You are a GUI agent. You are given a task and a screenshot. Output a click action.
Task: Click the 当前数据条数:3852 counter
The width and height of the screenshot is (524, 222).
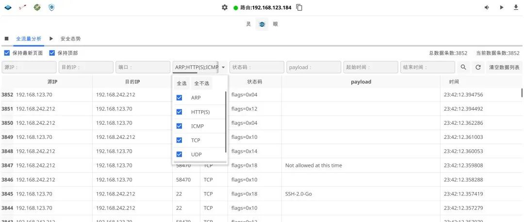click(x=498, y=53)
